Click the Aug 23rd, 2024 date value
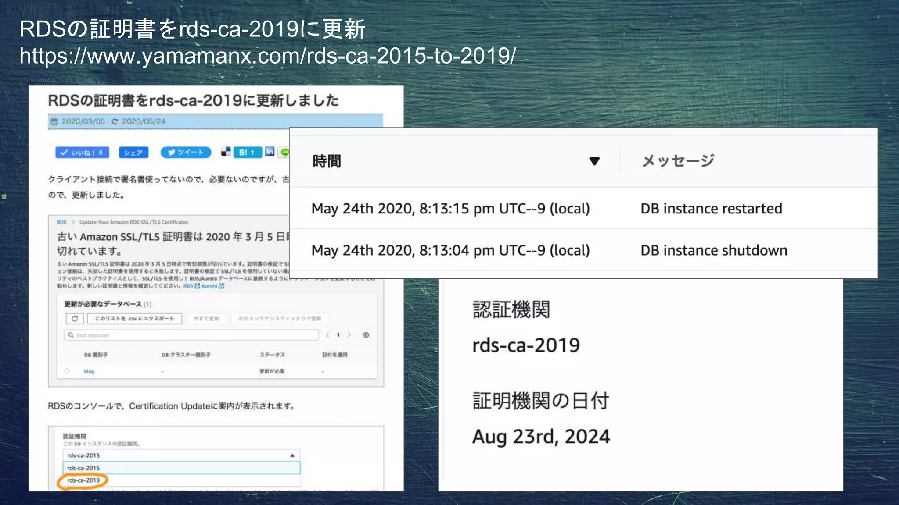 click(541, 437)
